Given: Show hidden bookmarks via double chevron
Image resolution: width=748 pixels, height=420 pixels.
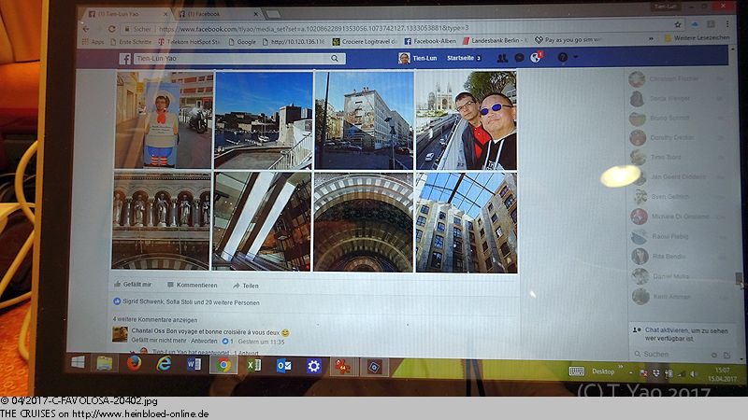Looking at the screenshot, I should coord(651,38).
